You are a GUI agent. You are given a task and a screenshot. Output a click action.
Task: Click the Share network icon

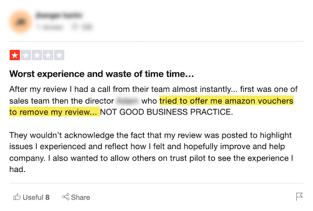coord(66,197)
